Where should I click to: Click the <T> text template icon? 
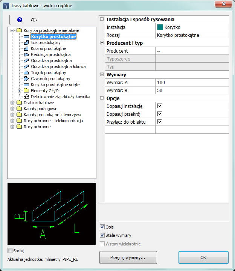34,20
